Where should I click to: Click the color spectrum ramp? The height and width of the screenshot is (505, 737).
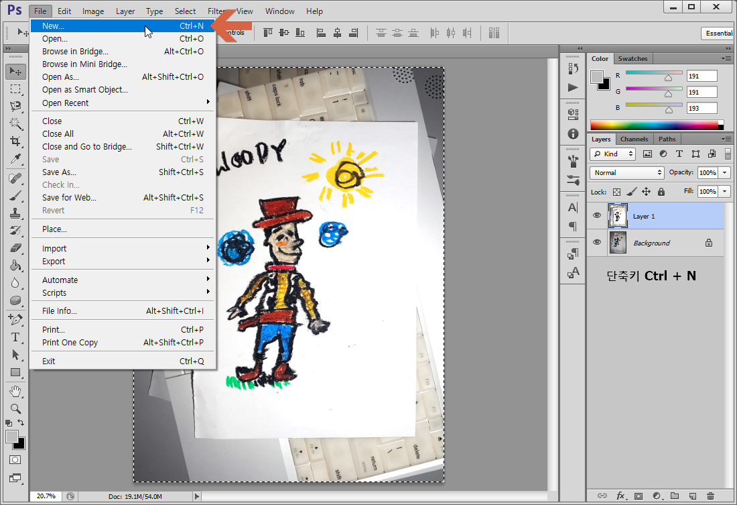tap(657, 125)
